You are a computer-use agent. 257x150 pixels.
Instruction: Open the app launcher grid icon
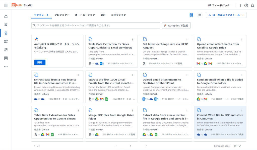tap(6, 5)
